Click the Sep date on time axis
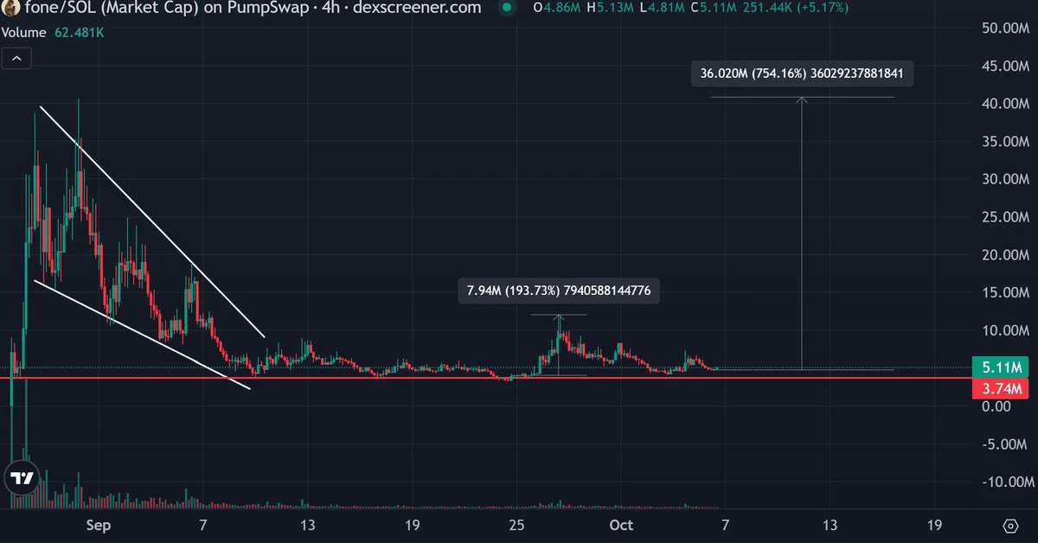The width and height of the screenshot is (1038, 543). (98, 525)
